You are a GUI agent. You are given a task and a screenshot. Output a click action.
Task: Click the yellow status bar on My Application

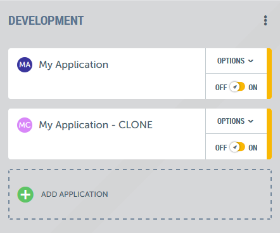[x=269, y=74]
